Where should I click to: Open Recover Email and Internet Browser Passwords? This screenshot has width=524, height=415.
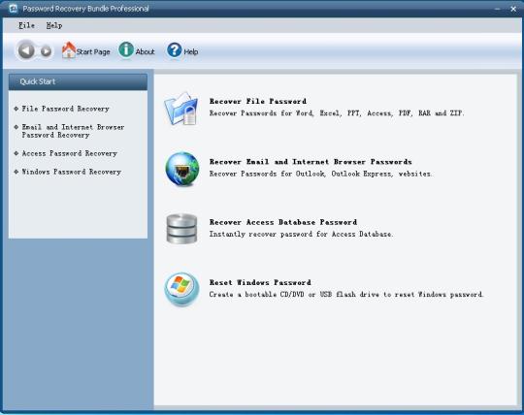pos(311,162)
